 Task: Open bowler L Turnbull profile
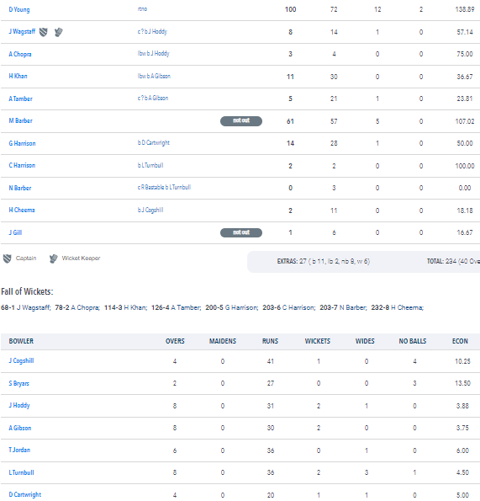point(21,472)
